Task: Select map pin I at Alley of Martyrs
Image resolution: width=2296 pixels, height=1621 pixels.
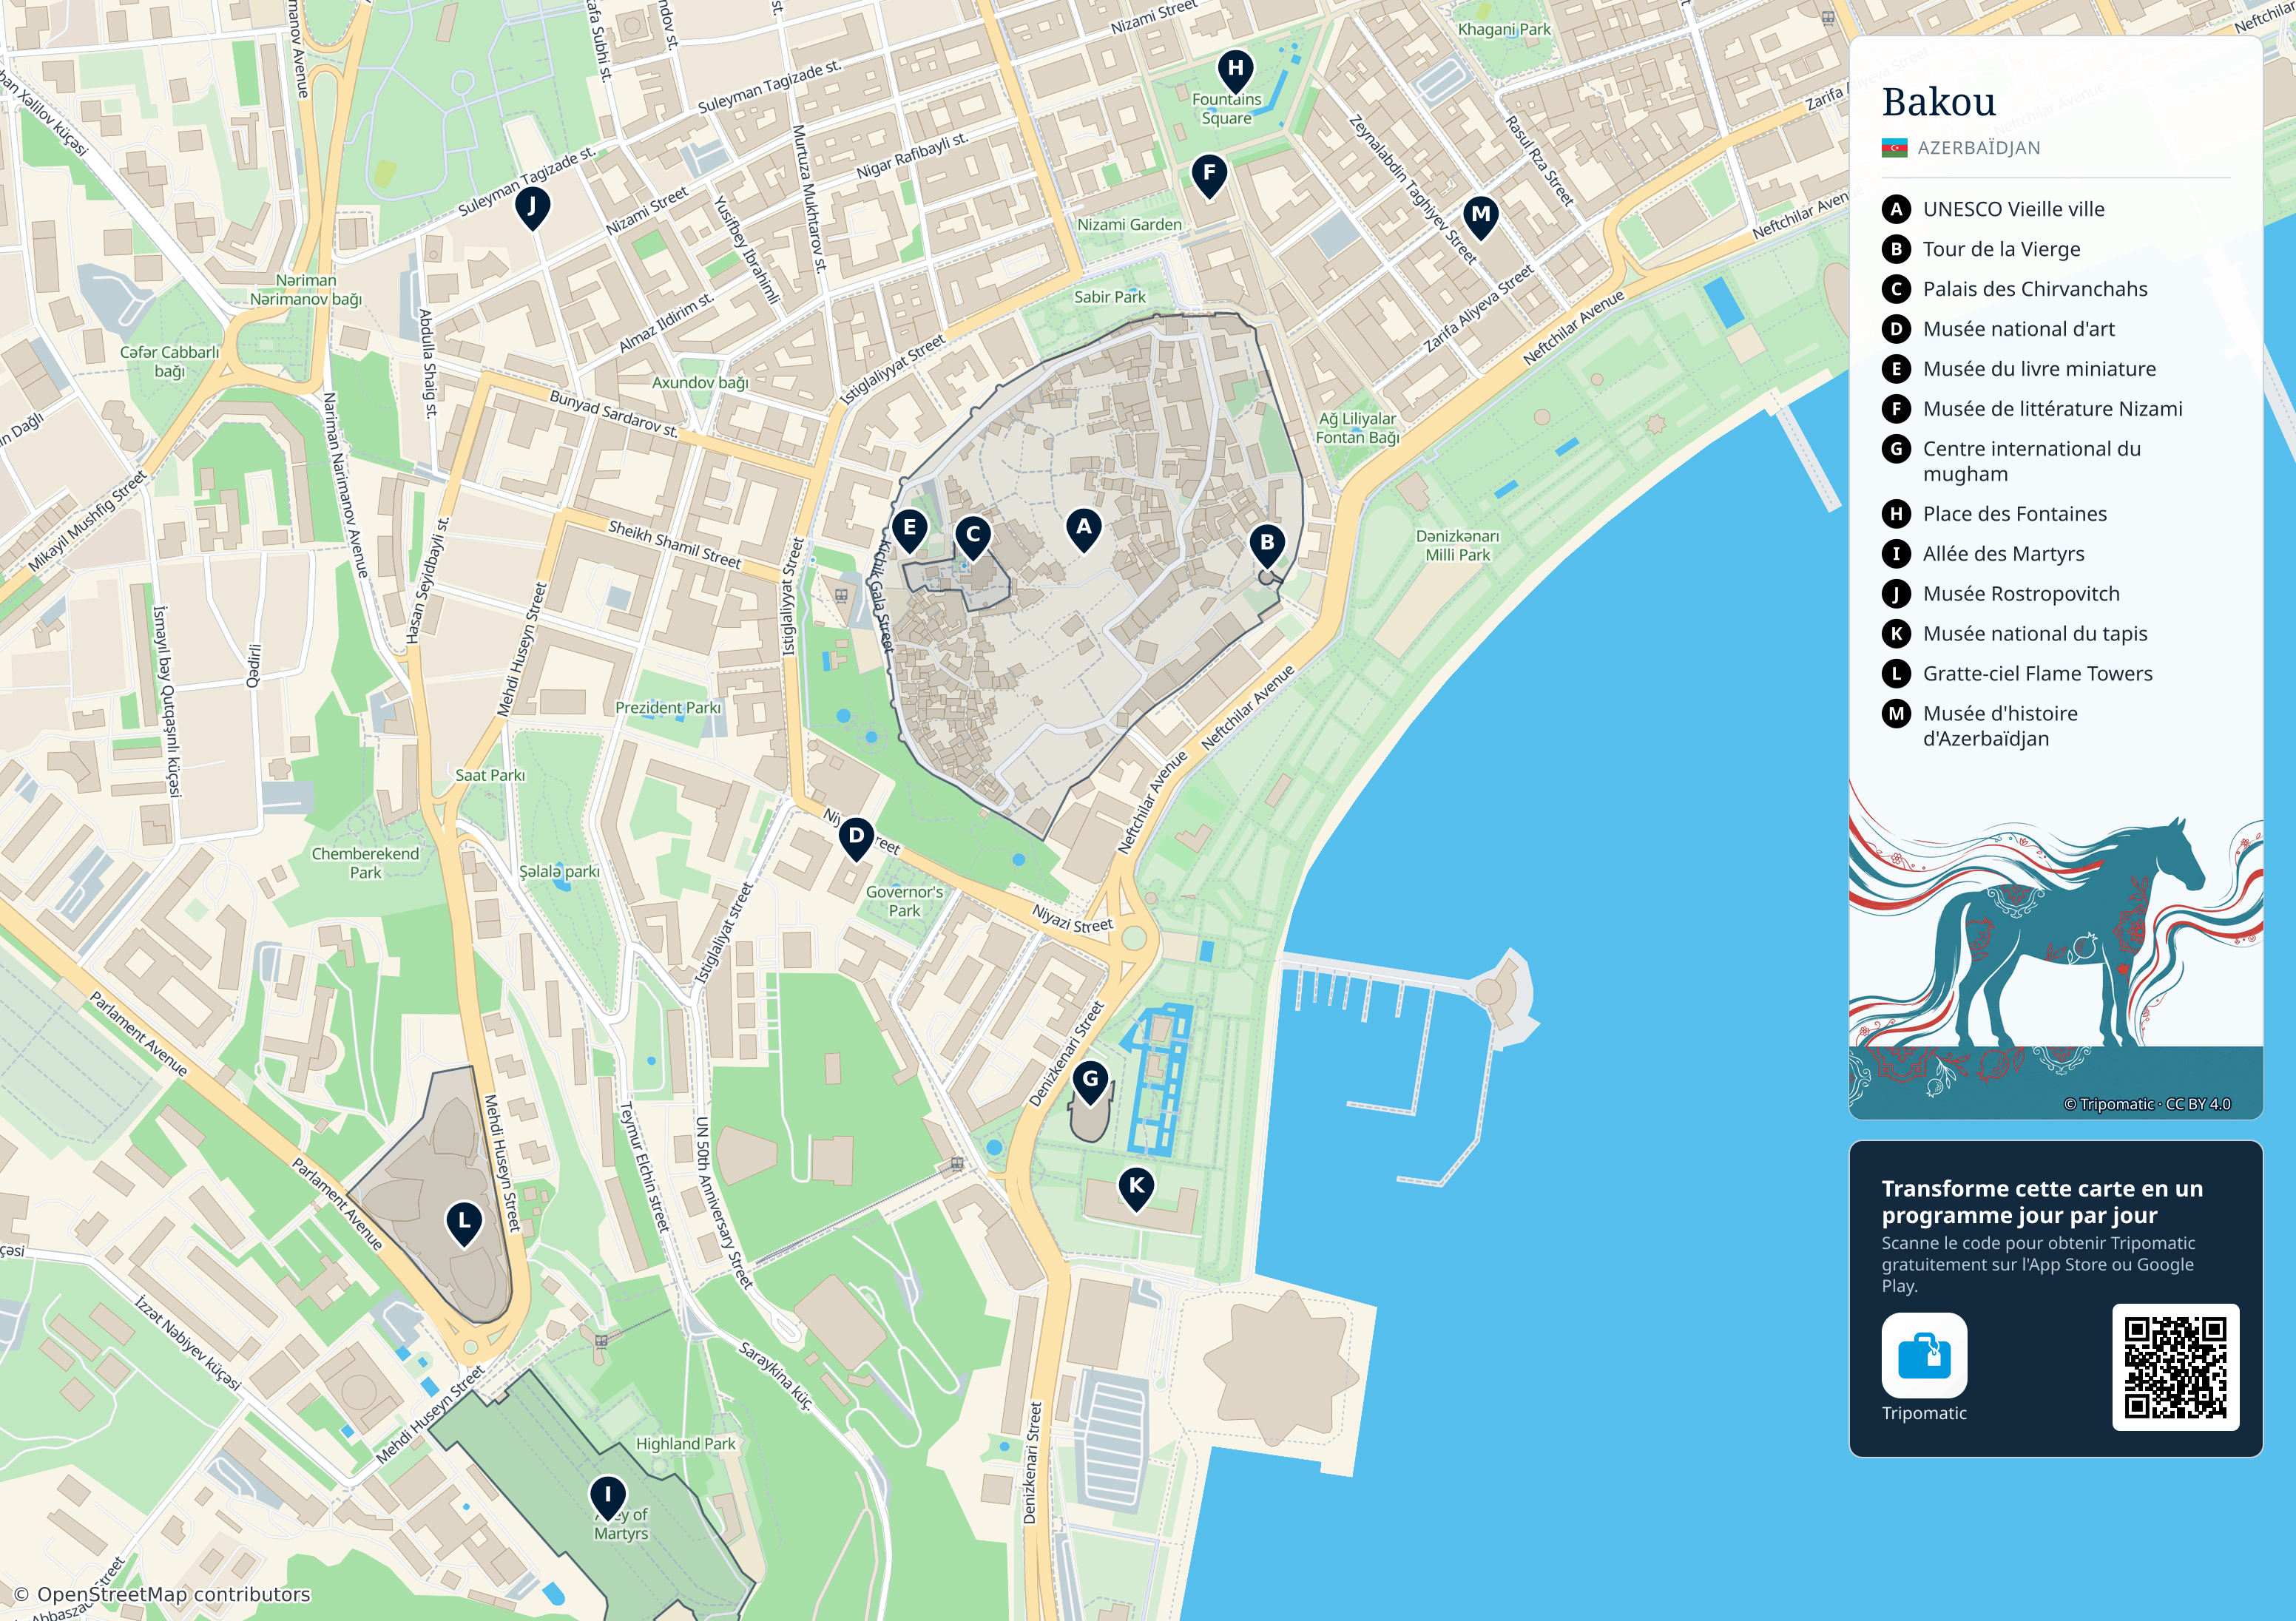Action: [607, 1498]
